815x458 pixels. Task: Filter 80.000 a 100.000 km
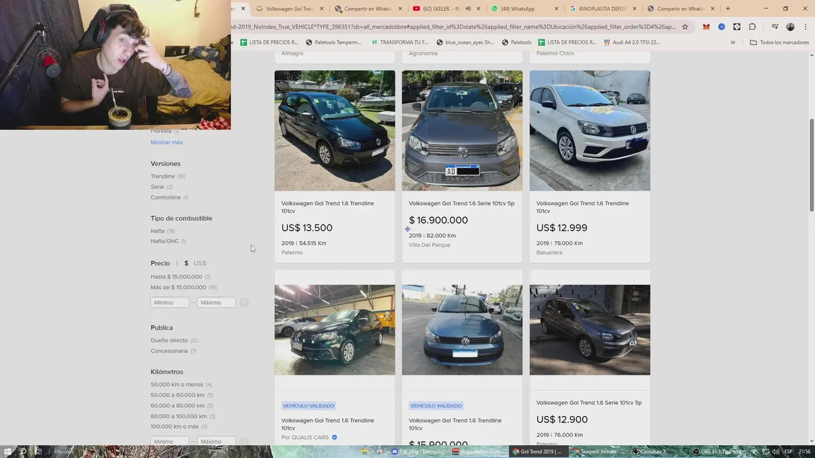pyautogui.click(x=183, y=417)
